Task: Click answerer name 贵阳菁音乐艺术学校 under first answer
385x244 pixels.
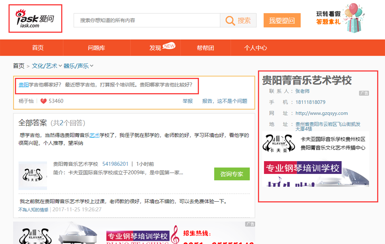Action: point(76,164)
